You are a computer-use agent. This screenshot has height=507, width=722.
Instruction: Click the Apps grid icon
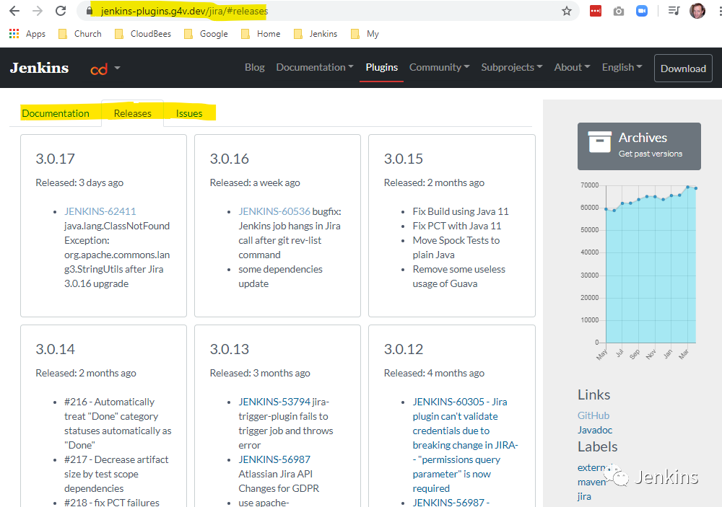pyautogui.click(x=13, y=33)
